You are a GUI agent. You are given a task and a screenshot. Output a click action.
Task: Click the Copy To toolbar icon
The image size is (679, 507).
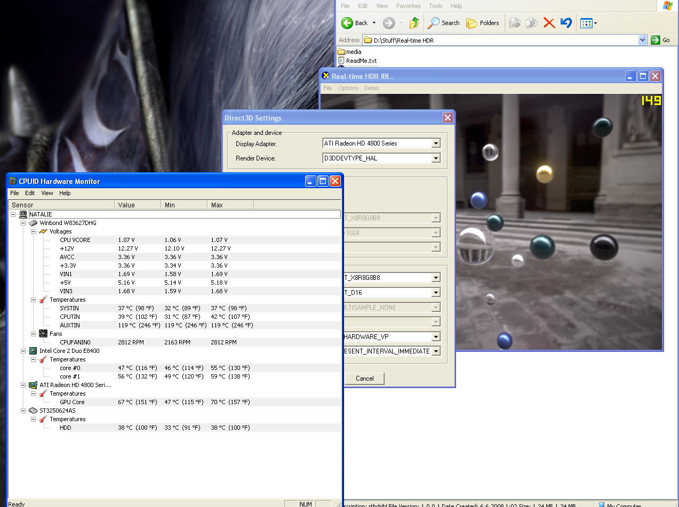[x=532, y=23]
